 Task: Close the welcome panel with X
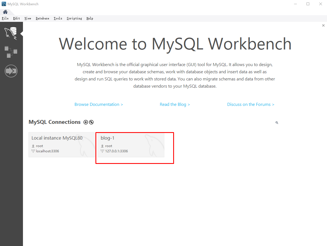[323, 25]
